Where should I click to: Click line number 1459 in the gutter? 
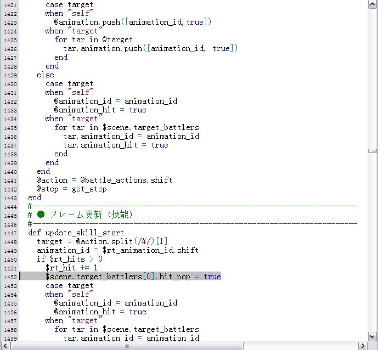10,338
